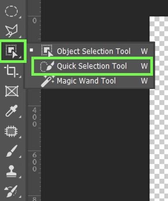Click the Object Selection tool in toolbar
The height and width of the screenshot is (201, 168).
click(13, 51)
